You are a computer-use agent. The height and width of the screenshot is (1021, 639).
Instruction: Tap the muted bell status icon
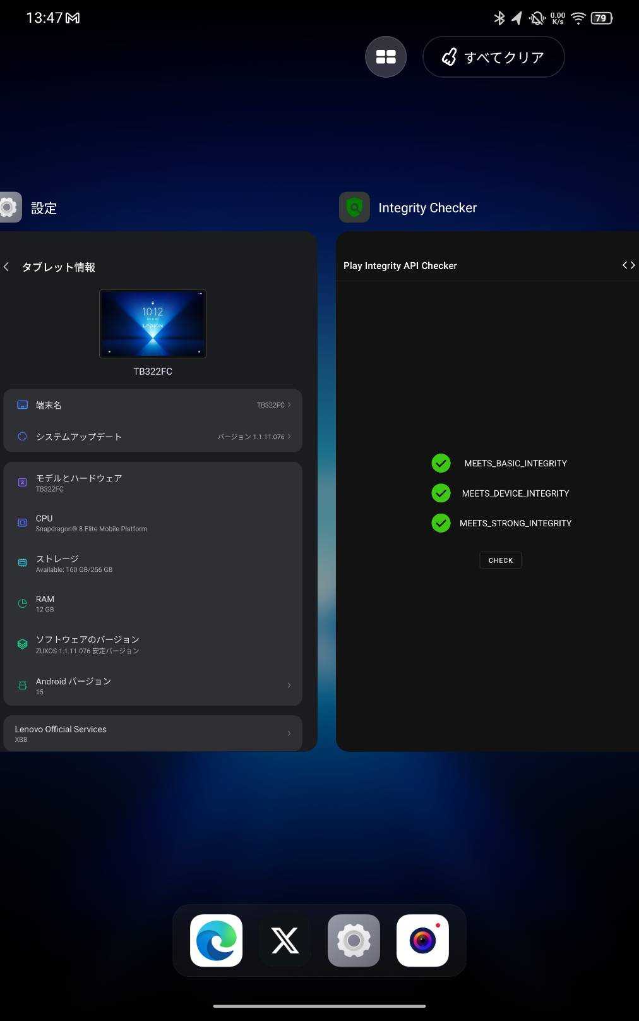(x=537, y=18)
